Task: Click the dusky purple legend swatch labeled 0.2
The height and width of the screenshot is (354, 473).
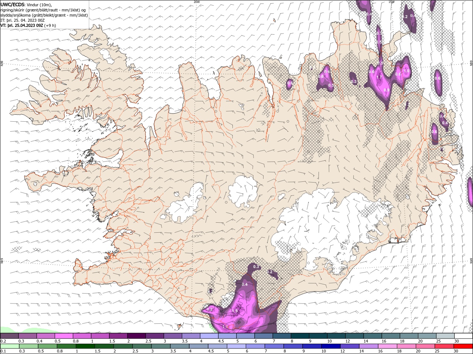Action: pos(9,336)
